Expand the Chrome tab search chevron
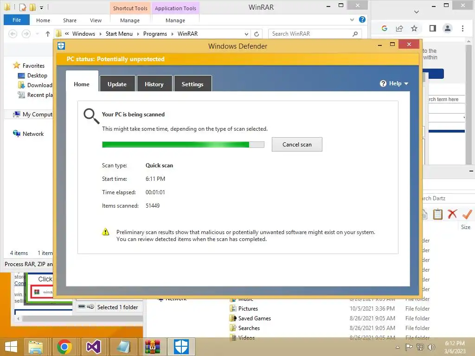This screenshot has height=356, width=475. tap(417, 12)
